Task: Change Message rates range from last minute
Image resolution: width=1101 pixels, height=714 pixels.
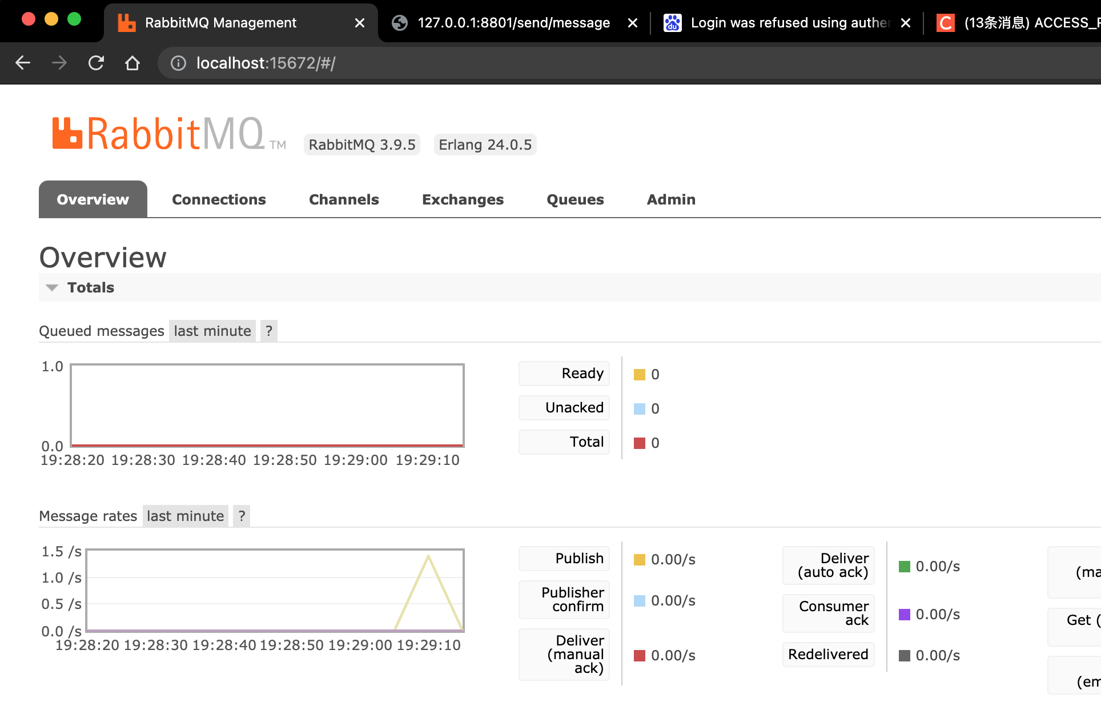Action: click(186, 516)
